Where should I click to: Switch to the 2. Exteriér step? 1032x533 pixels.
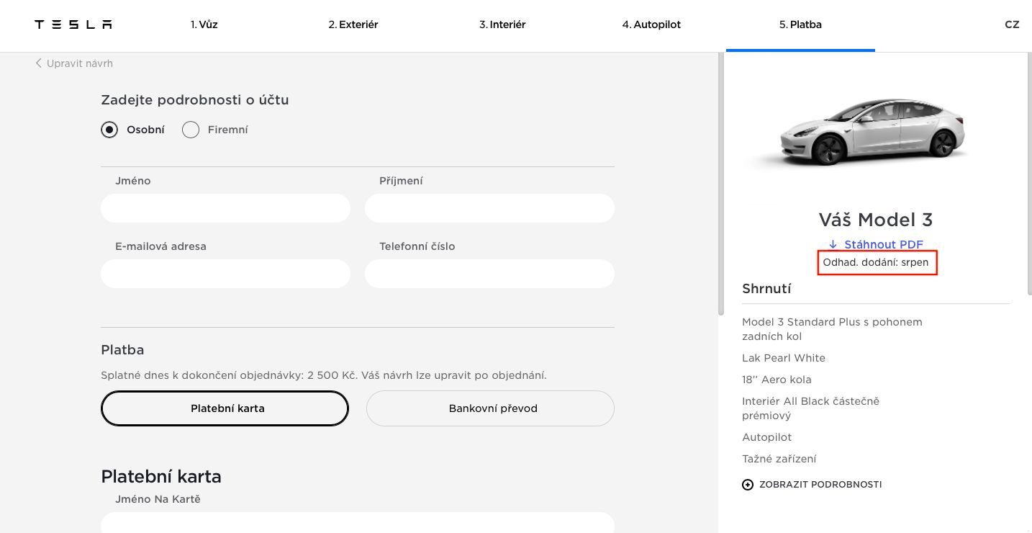pos(353,24)
